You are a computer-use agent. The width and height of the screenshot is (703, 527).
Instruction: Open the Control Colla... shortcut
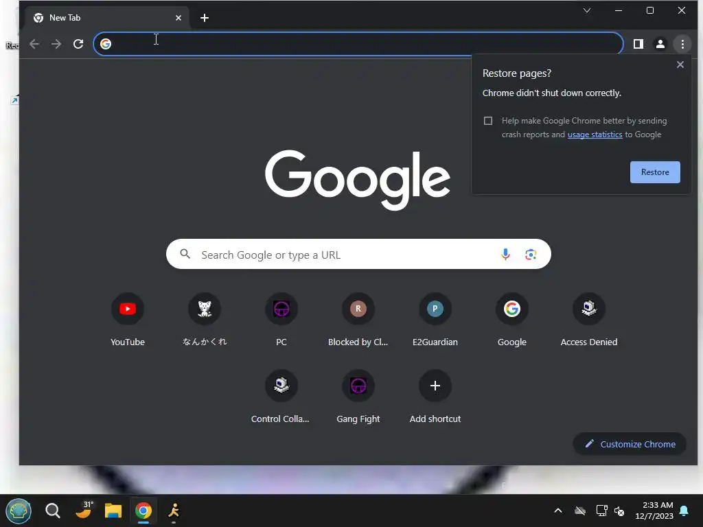tap(281, 396)
